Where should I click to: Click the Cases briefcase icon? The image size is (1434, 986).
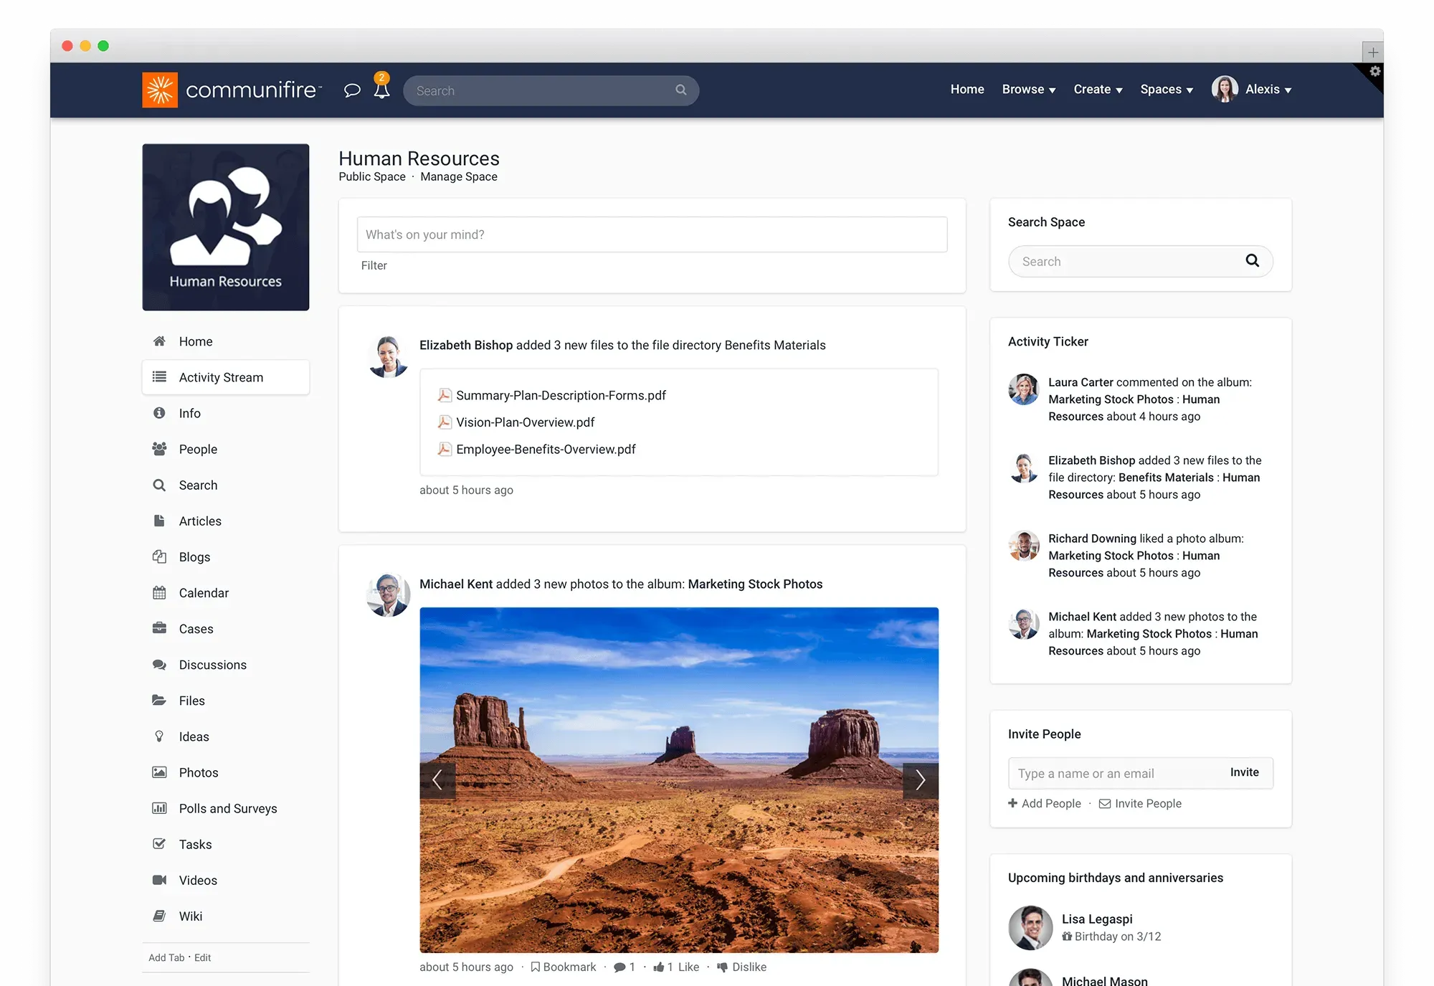click(159, 628)
